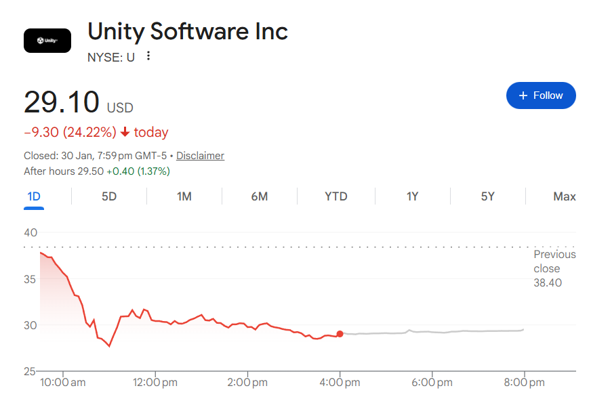This screenshot has width=589, height=403.
Task: Show the Max chart range
Action: (564, 196)
